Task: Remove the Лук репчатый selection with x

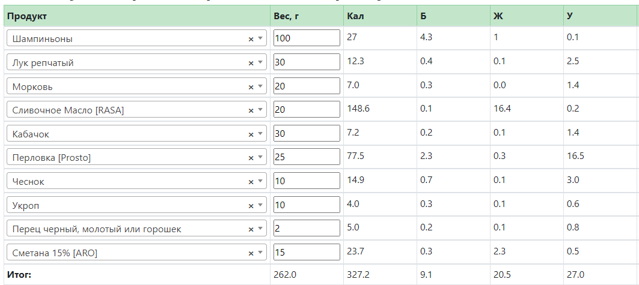Action: pyautogui.click(x=251, y=63)
